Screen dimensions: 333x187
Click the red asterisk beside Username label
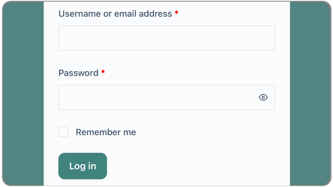click(177, 13)
